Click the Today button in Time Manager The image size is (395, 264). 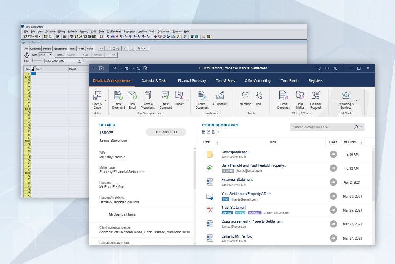point(117,48)
